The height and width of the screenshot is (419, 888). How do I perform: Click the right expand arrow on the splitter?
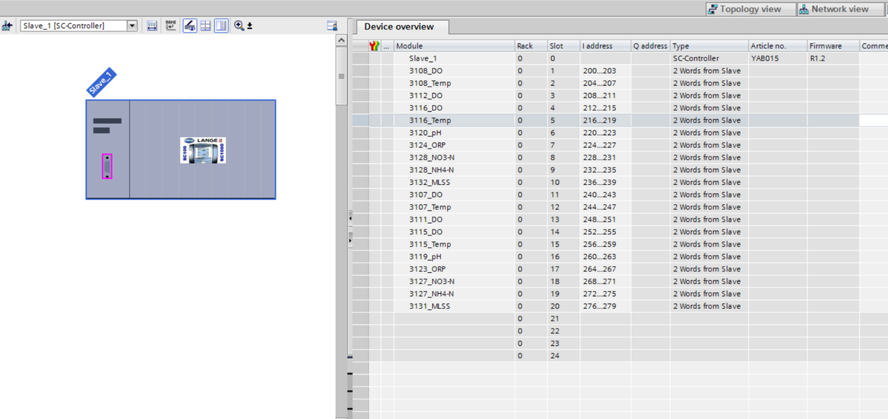[x=350, y=240]
